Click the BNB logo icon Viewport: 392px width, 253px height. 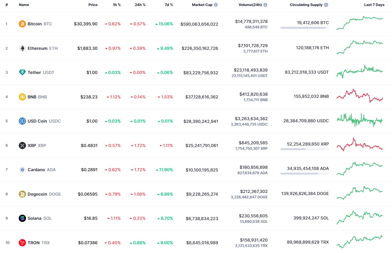(22, 97)
